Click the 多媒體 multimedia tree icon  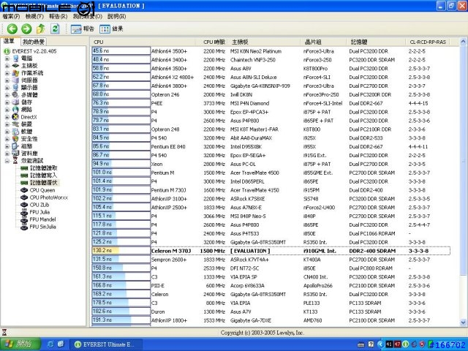click(15, 95)
